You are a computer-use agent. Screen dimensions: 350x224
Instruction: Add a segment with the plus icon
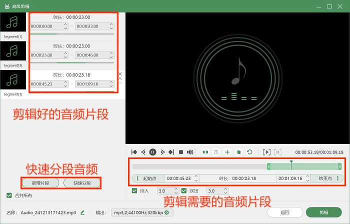click(x=227, y=152)
